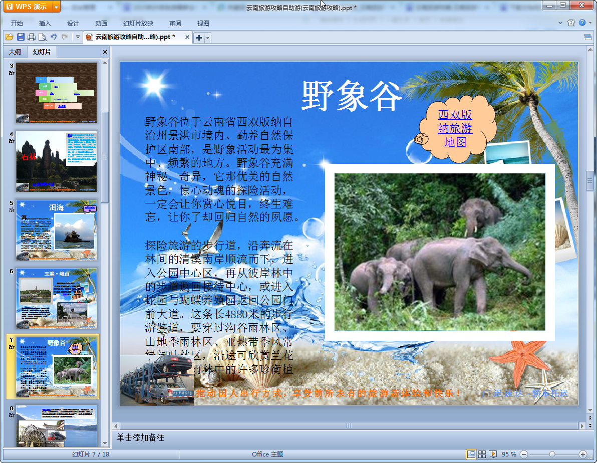597x463 pixels.
Task: Click the 95 % zoom level
Action: pos(509,454)
